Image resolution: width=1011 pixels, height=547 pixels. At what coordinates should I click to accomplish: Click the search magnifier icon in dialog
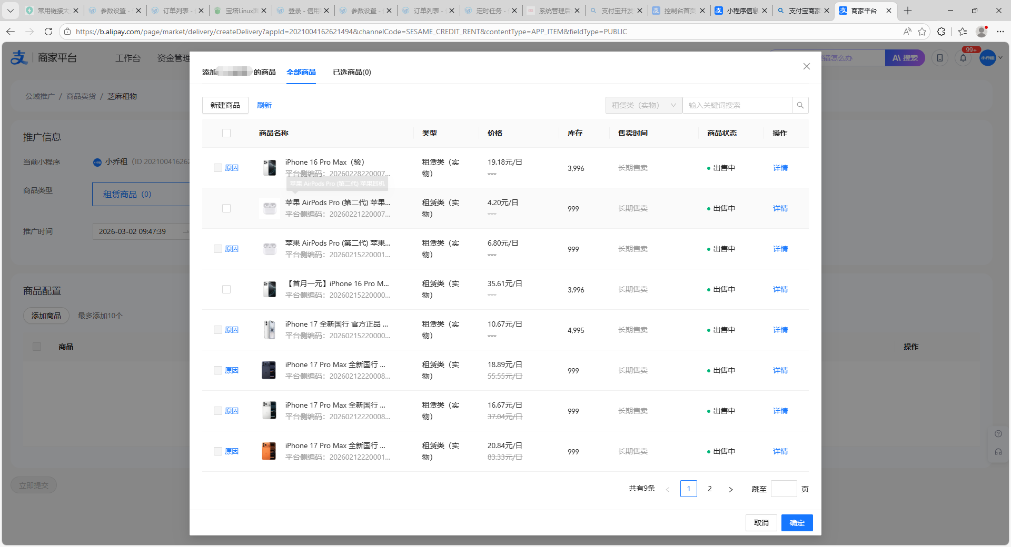[x=800, y=105]
